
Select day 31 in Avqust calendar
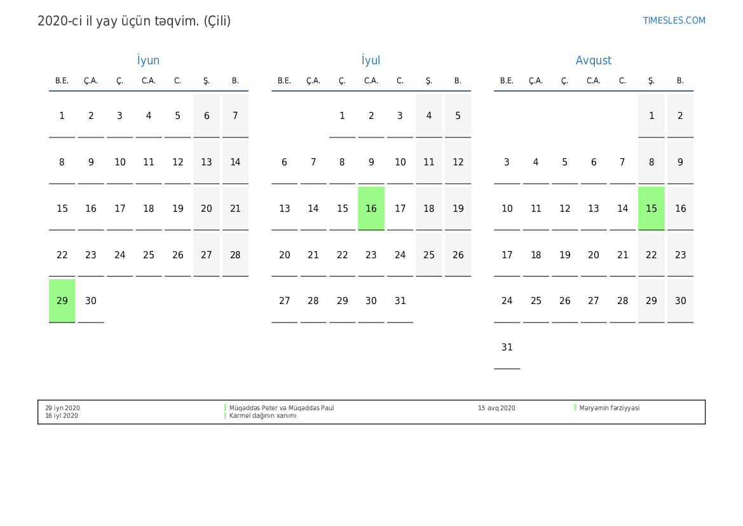point(507,347)
